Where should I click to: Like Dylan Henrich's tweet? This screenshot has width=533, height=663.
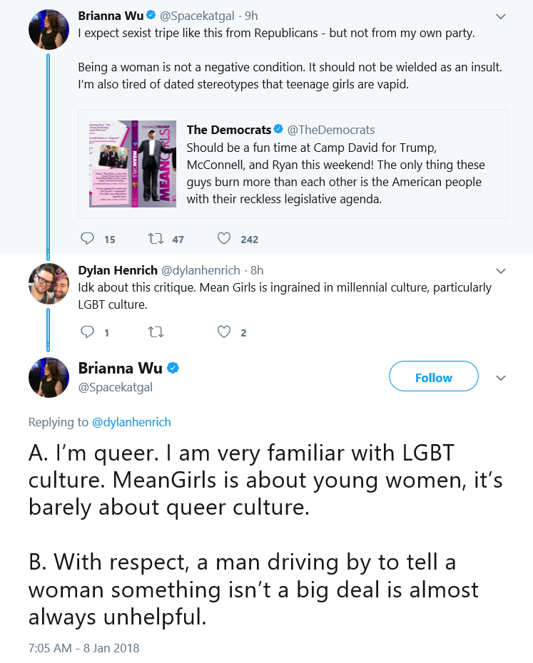coord(224,332)
